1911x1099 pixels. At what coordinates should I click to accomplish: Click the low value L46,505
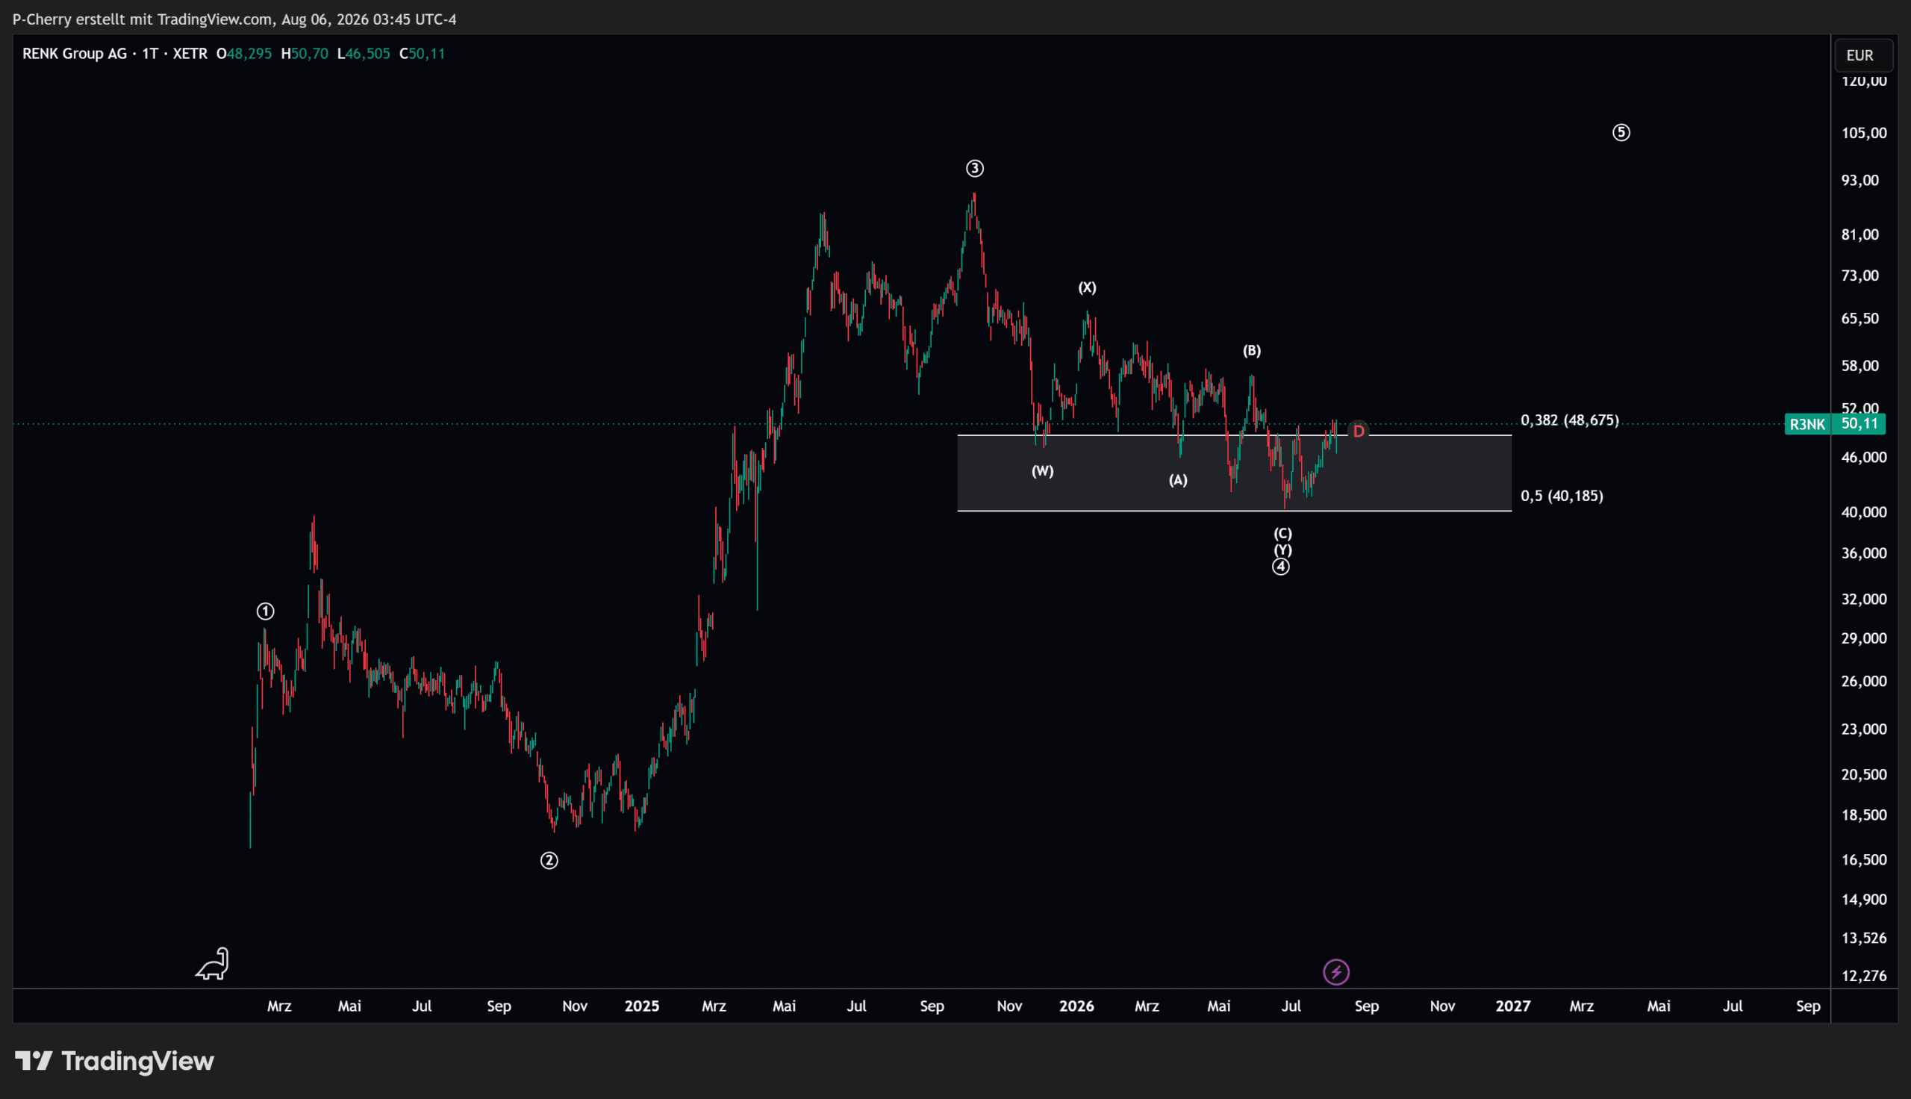[x=364, y=54]
